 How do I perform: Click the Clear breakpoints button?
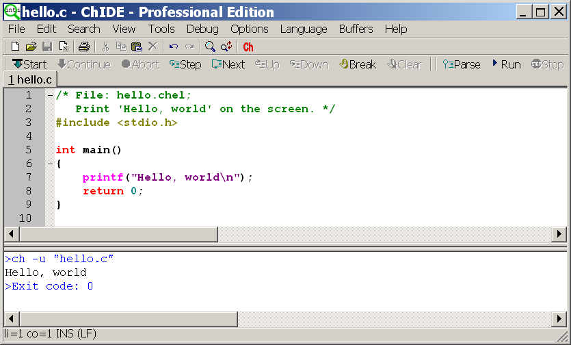pyautogui.click(x=405, y=64)
